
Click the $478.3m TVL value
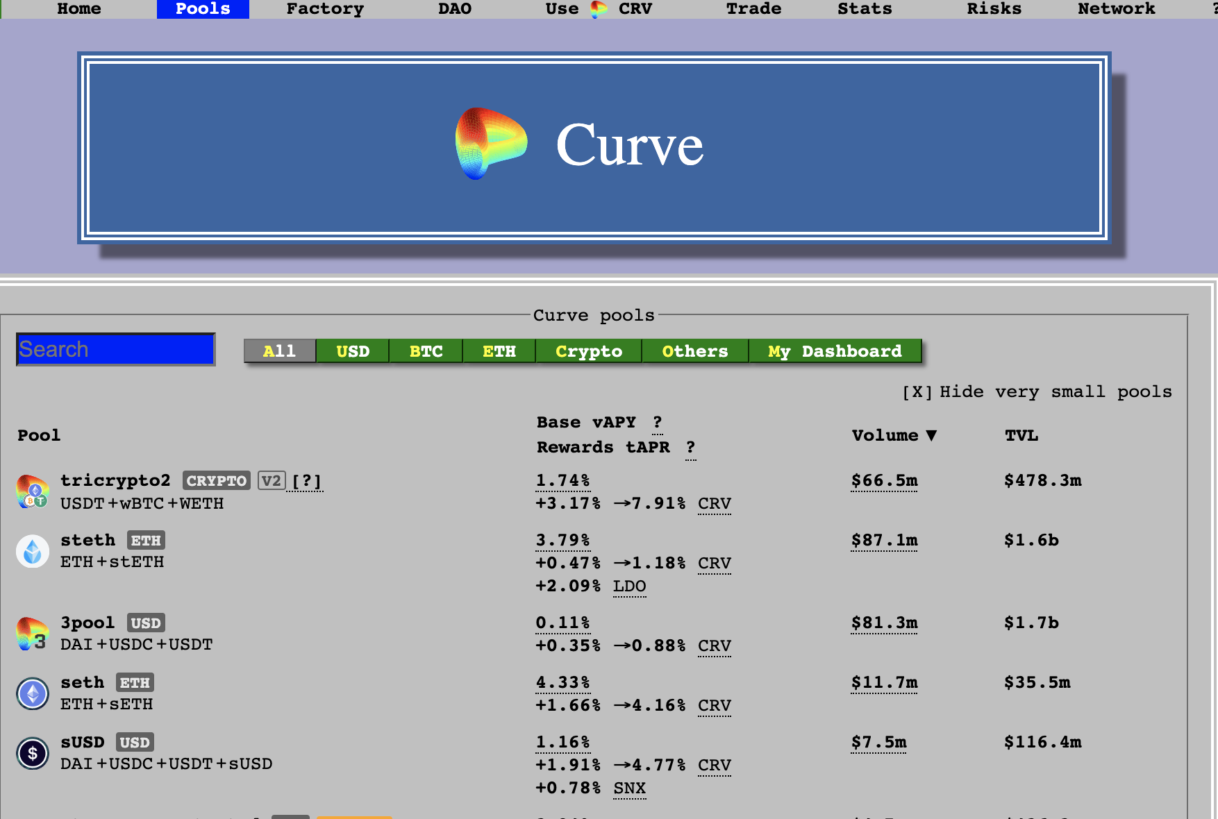pos(1043,480)
